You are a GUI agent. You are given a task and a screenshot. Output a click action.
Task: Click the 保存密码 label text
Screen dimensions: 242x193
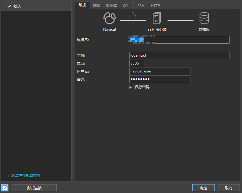pyautogui.click(x=142, y=87)
